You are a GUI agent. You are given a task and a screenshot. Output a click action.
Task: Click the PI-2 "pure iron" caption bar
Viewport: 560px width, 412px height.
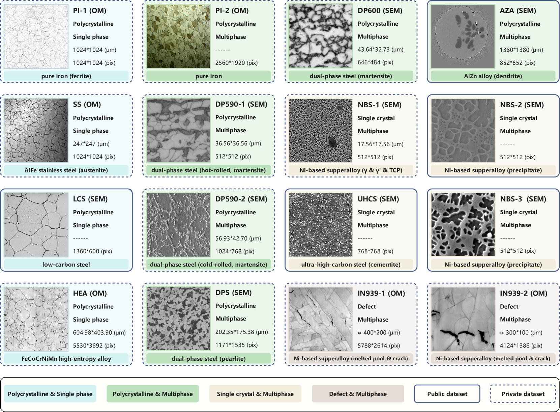point(209,76)
